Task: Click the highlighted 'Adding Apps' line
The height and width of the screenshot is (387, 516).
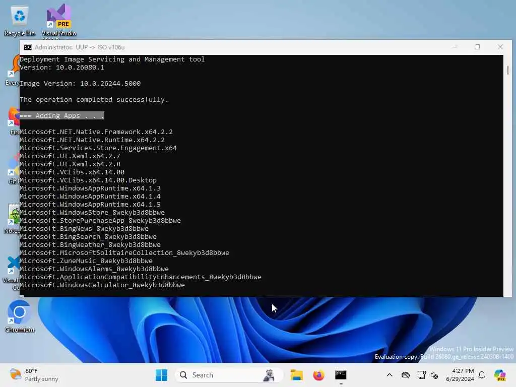Action: coord(62,115)
